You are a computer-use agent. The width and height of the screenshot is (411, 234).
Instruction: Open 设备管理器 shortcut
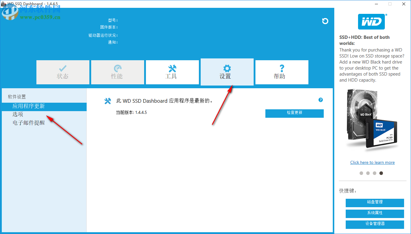[x=375, y=224]
